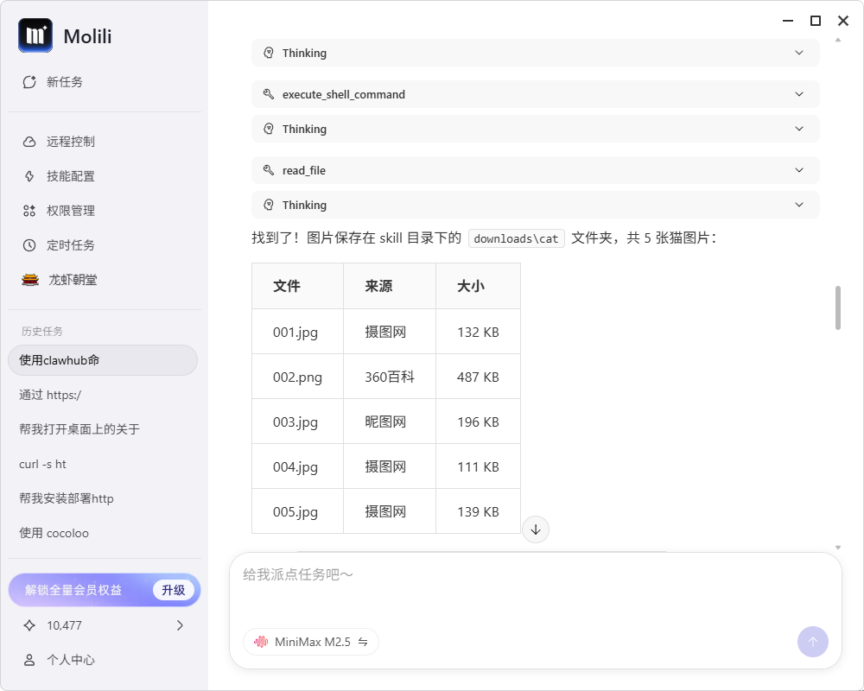The height and width of the screenshot is (691, 864).
Task: Switch model via MiniMax M2.5 selector
Action: pos(311,642)
